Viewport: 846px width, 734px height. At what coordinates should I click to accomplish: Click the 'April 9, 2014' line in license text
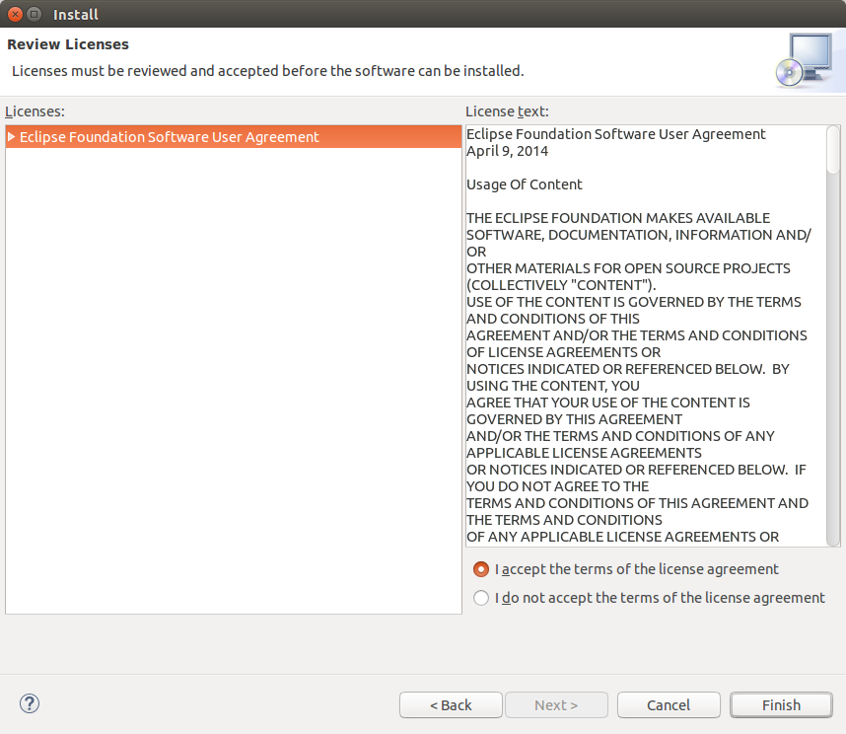[507, 151]
